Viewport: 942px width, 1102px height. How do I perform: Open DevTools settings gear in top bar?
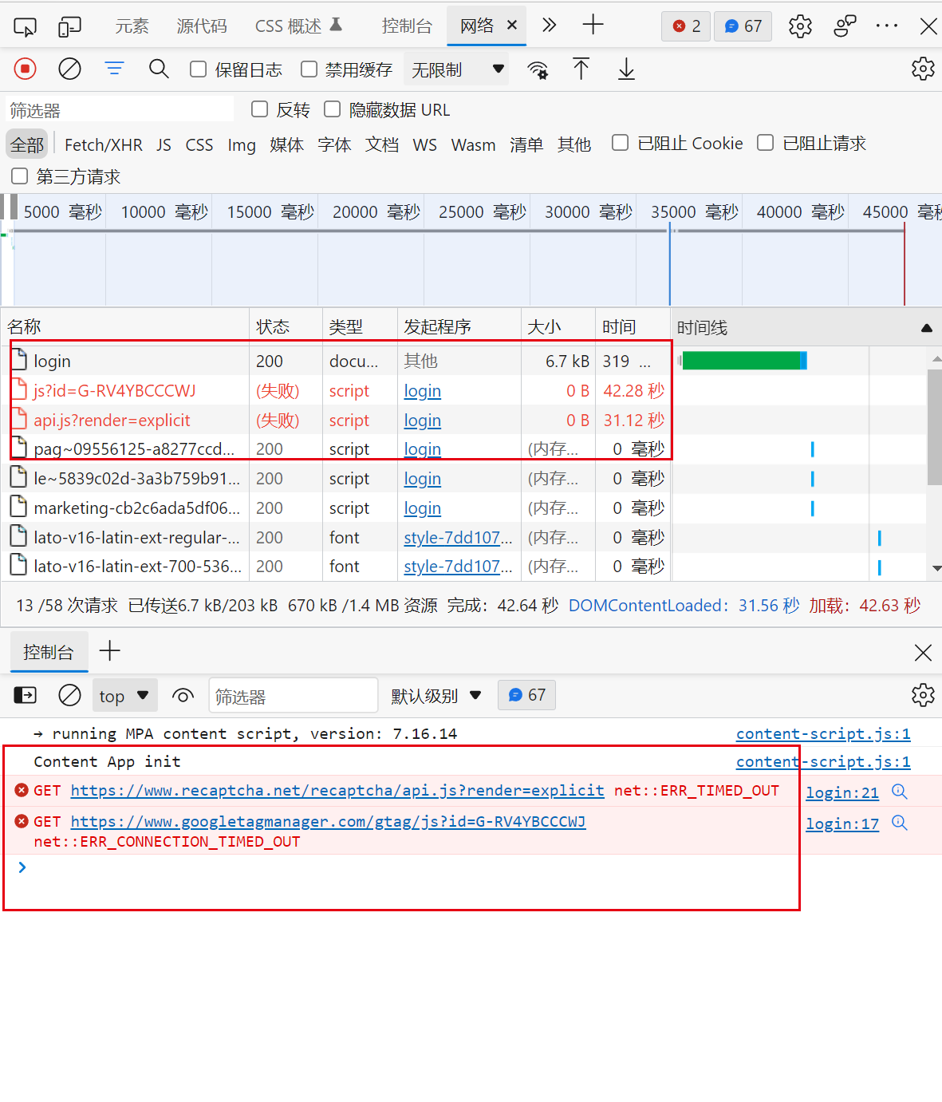point(800,26)
